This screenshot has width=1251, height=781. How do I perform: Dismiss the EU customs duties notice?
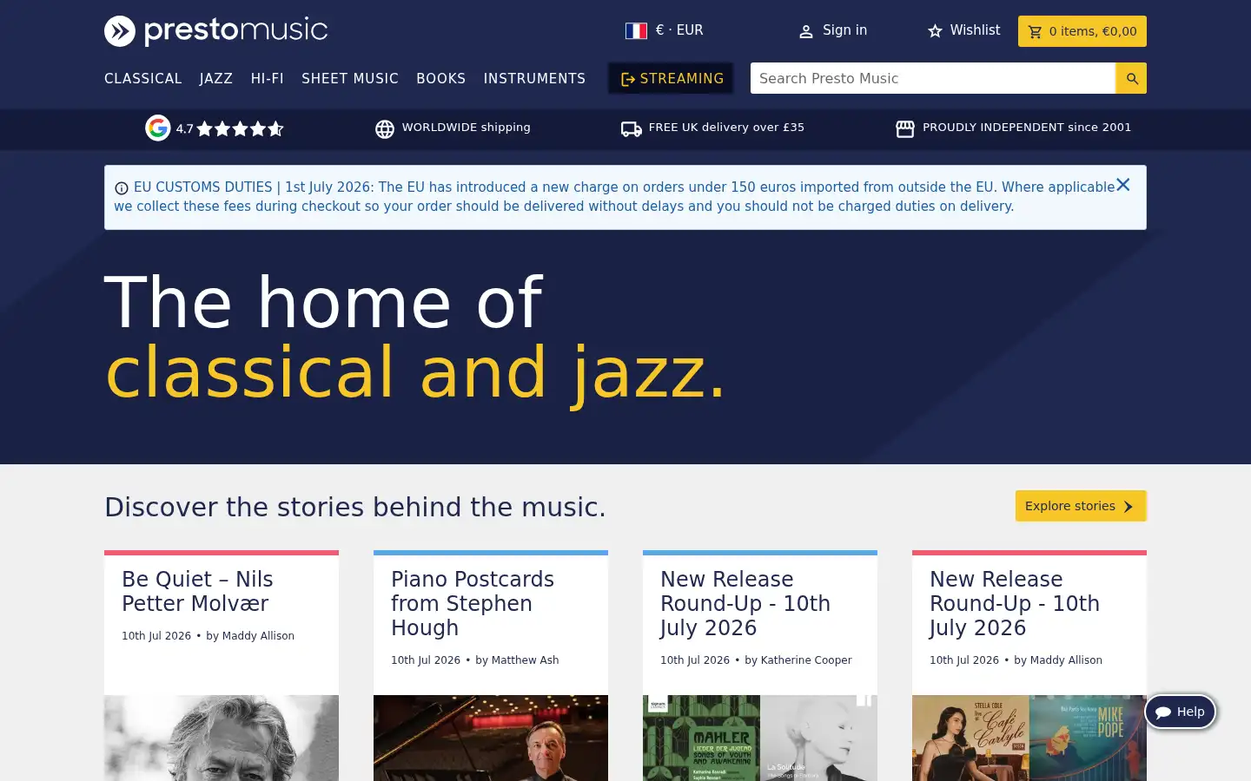click(x=1123, y=185)
